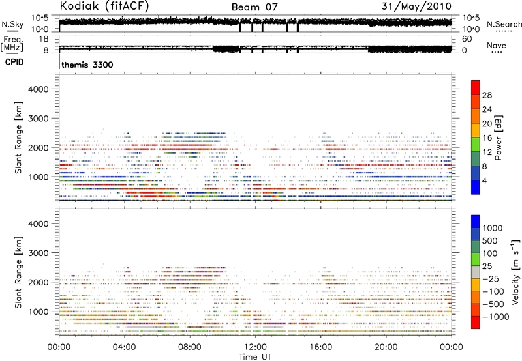Click the 'CPID' label

point(14,62)
